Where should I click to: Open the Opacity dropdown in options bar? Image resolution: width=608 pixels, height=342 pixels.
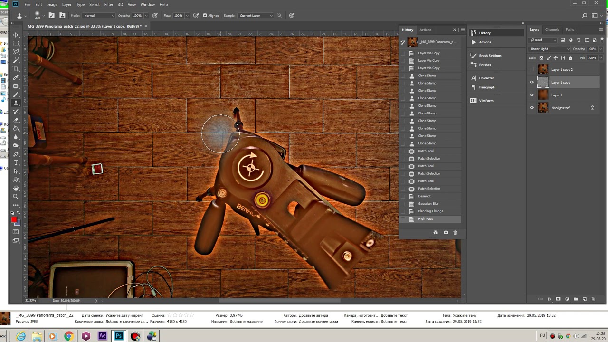145,15
